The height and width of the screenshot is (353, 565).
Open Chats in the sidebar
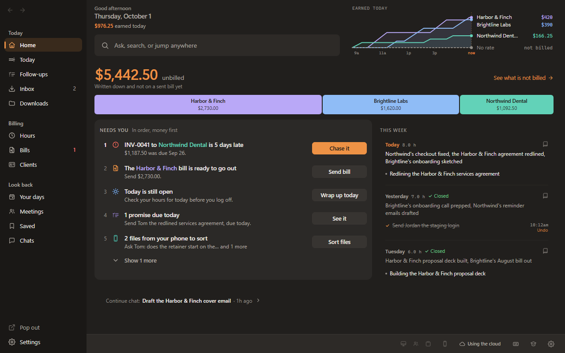[43, 240]
